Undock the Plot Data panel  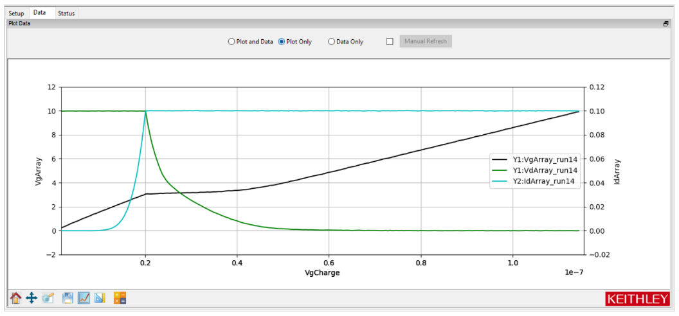point(665,24)
